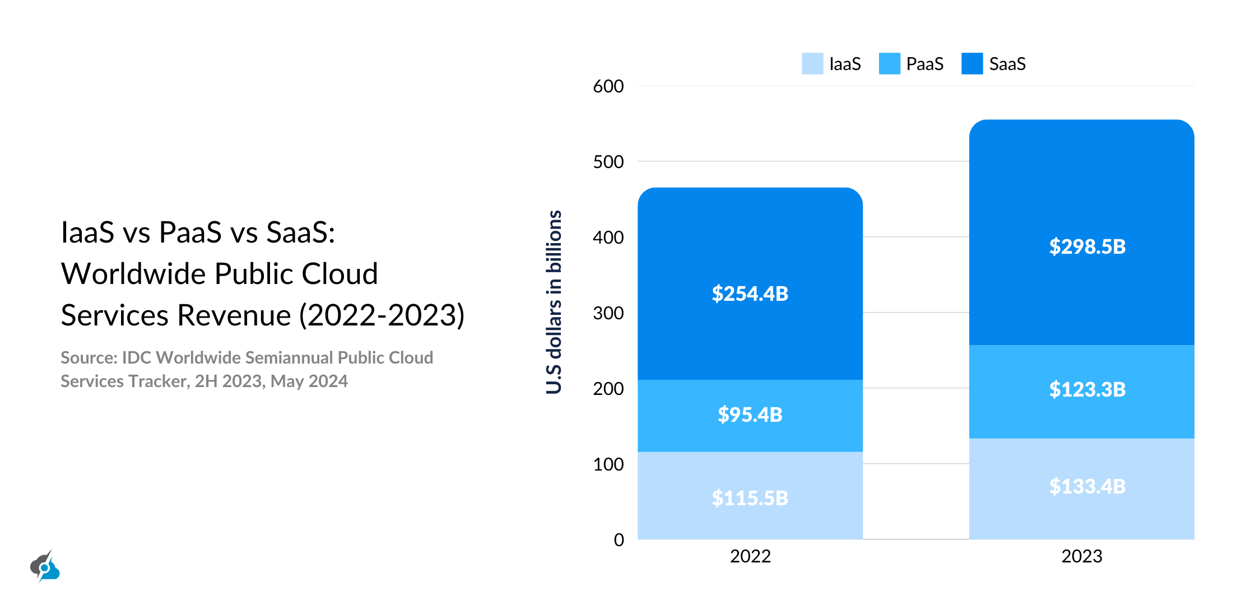Image resolution: width=1255 pixels, height=605 pixels.
Task: Select the IaaS legend label
Action: (844, 64)
